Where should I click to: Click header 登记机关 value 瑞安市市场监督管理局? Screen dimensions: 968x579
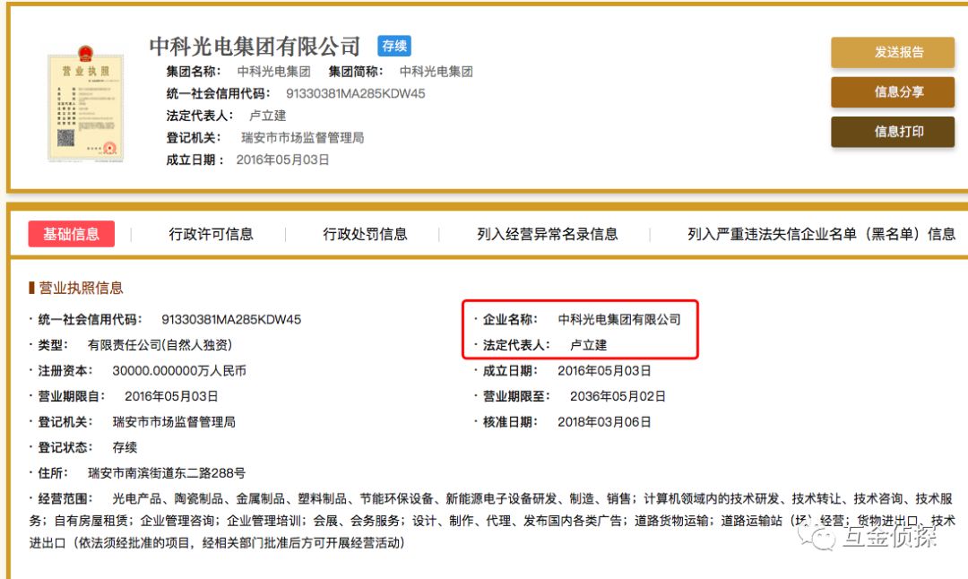coord(303,138)
